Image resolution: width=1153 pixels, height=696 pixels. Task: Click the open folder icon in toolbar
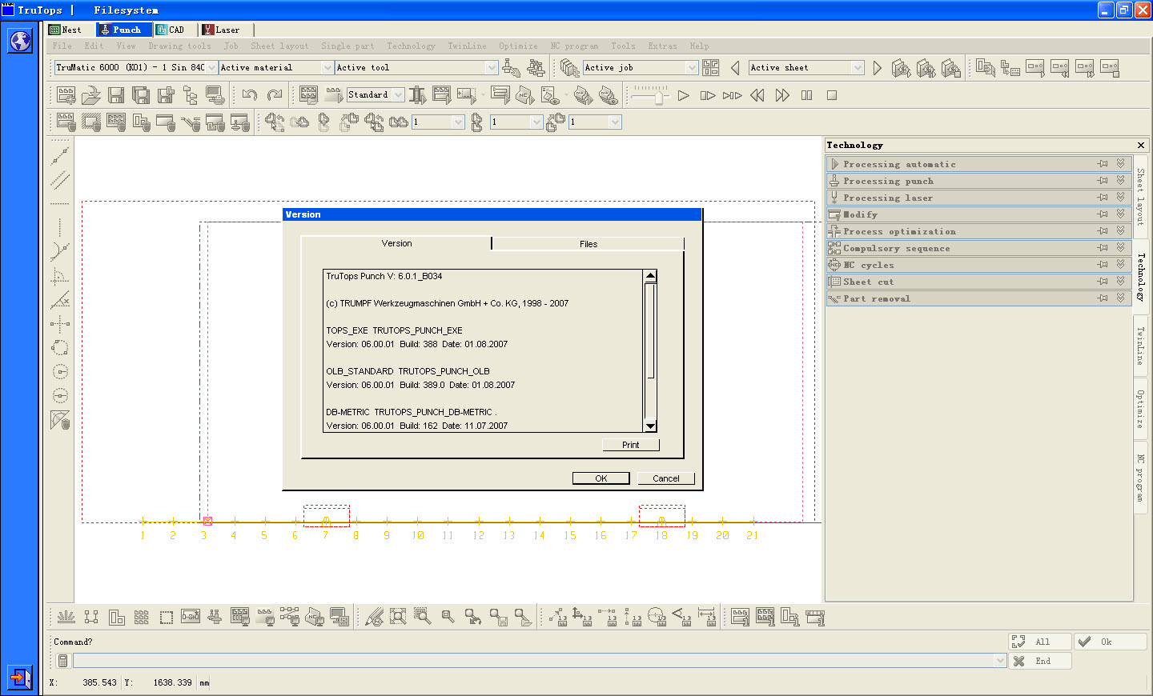(91, 95)
